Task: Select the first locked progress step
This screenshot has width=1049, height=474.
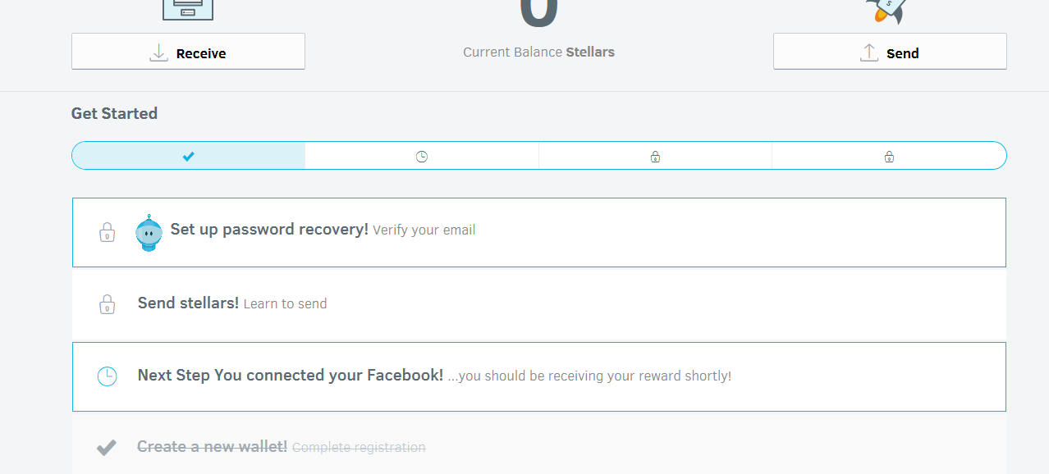Action: tap(655, 156)
